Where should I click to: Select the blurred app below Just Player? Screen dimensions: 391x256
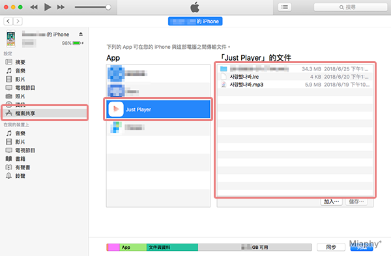click(158, 127)
